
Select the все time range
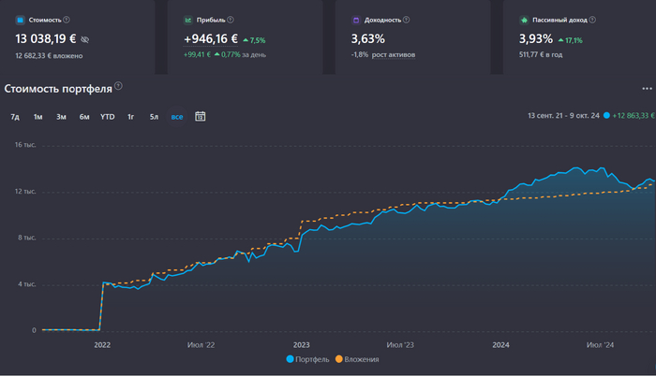(x=177, y=117)
